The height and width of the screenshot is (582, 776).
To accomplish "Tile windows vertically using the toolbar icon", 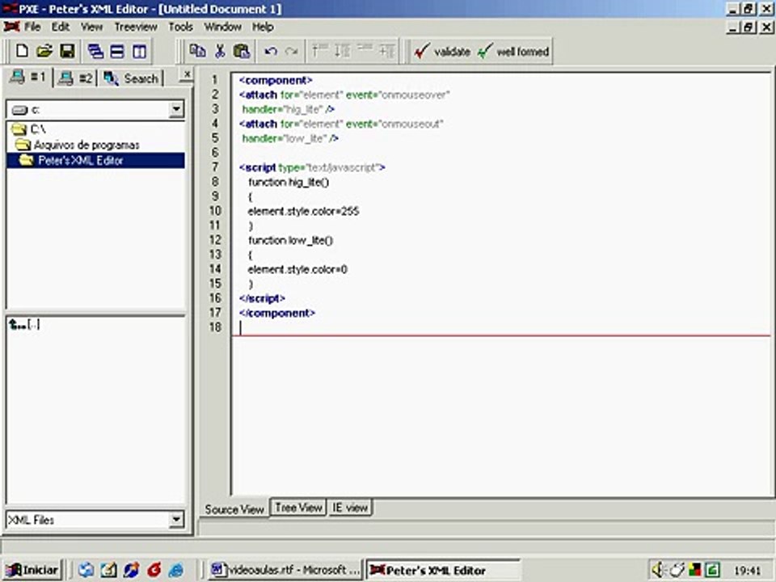I will click(139, 51).
